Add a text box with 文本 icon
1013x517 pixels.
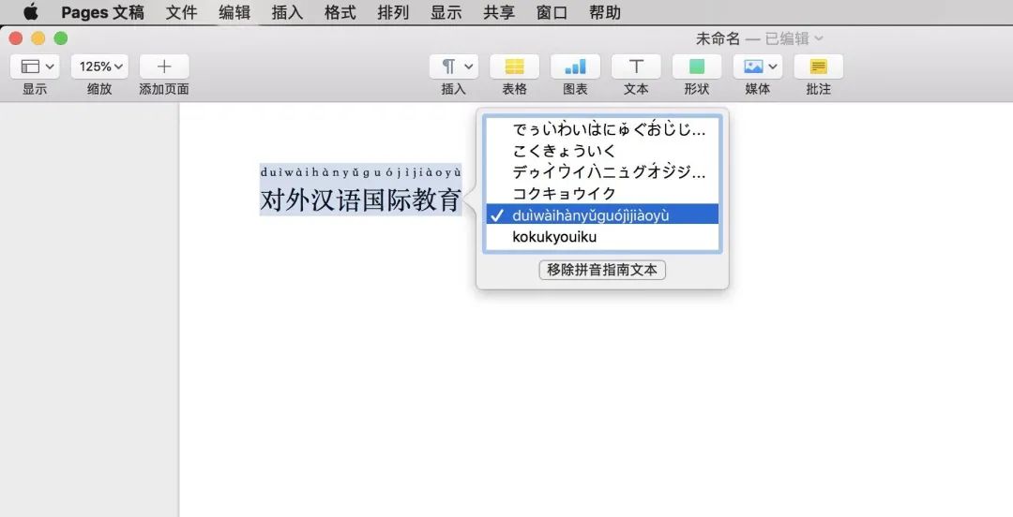click(x=636, y=66)
